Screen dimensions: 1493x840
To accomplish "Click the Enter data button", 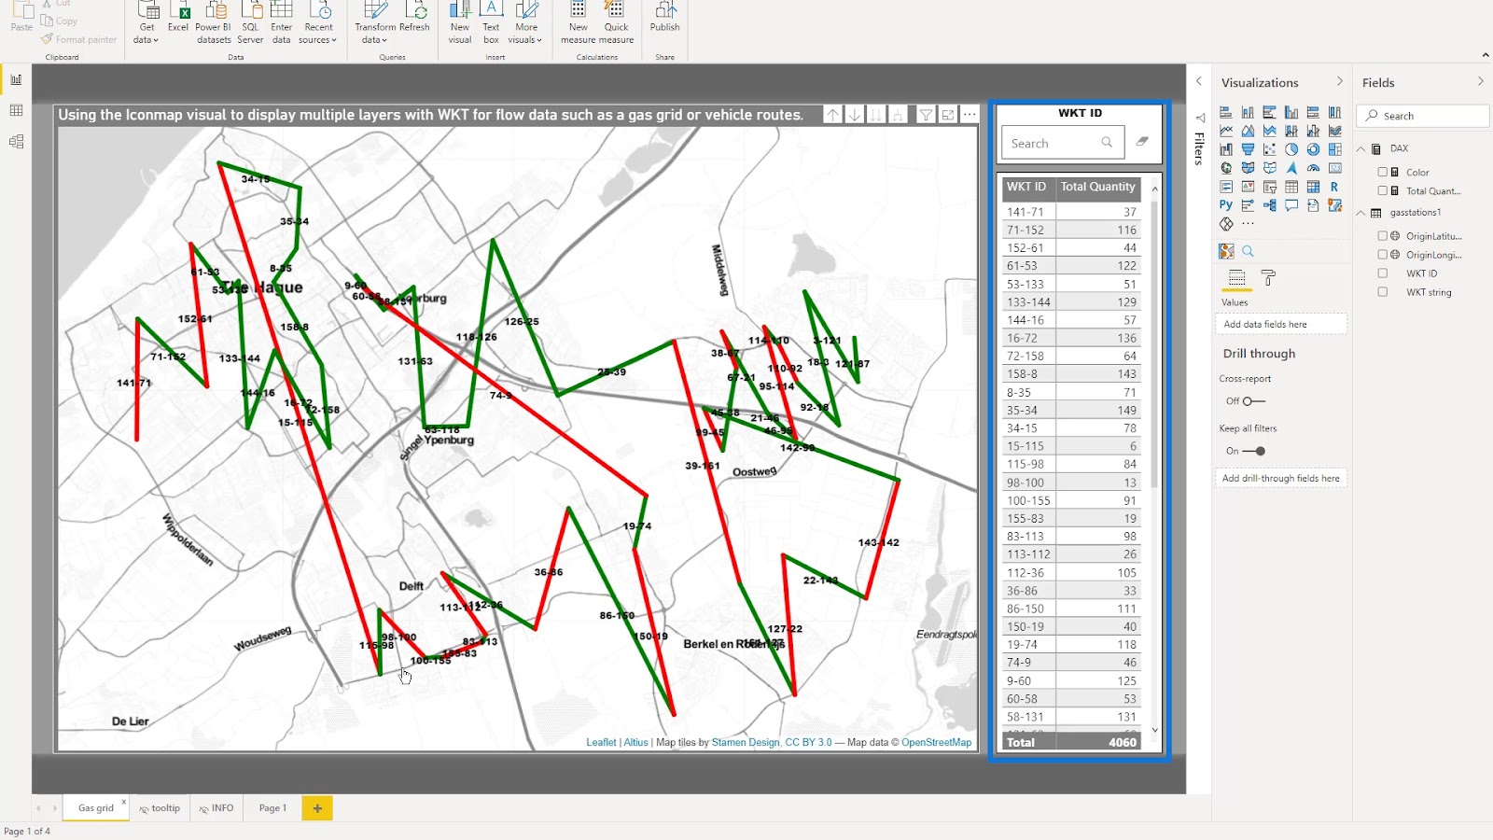I will point(281,21).
